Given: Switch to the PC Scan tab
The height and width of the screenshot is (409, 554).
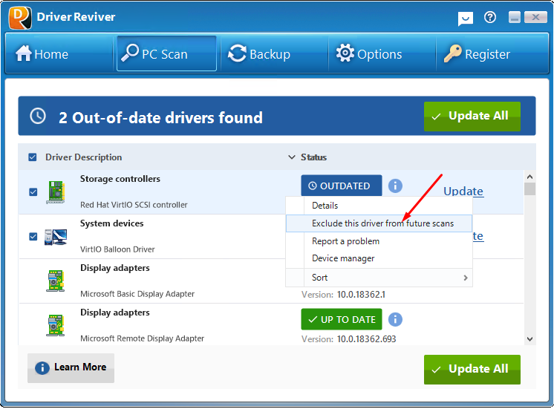Looking at the screenshot, I should pyautogui.click(x=166, y=53).
